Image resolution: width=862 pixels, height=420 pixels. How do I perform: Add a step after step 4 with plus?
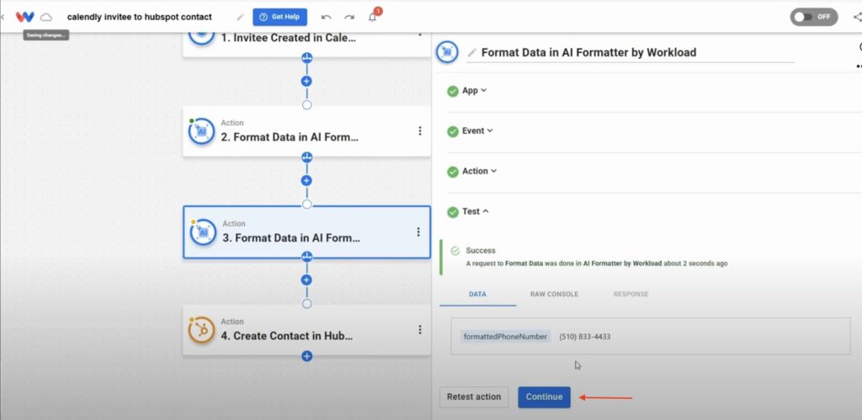pyautogui.click(x=306, y=356)
